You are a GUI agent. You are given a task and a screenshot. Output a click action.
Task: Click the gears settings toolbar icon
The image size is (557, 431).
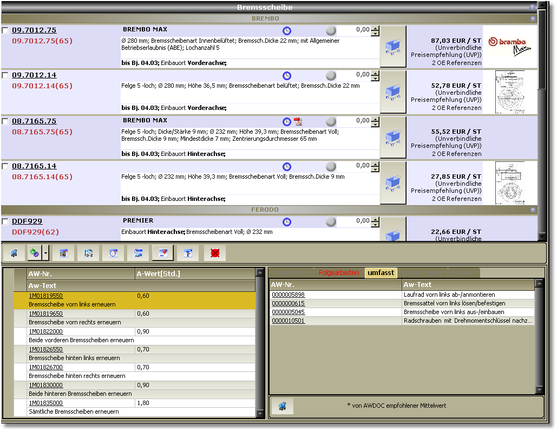click(x=35, y=253)
